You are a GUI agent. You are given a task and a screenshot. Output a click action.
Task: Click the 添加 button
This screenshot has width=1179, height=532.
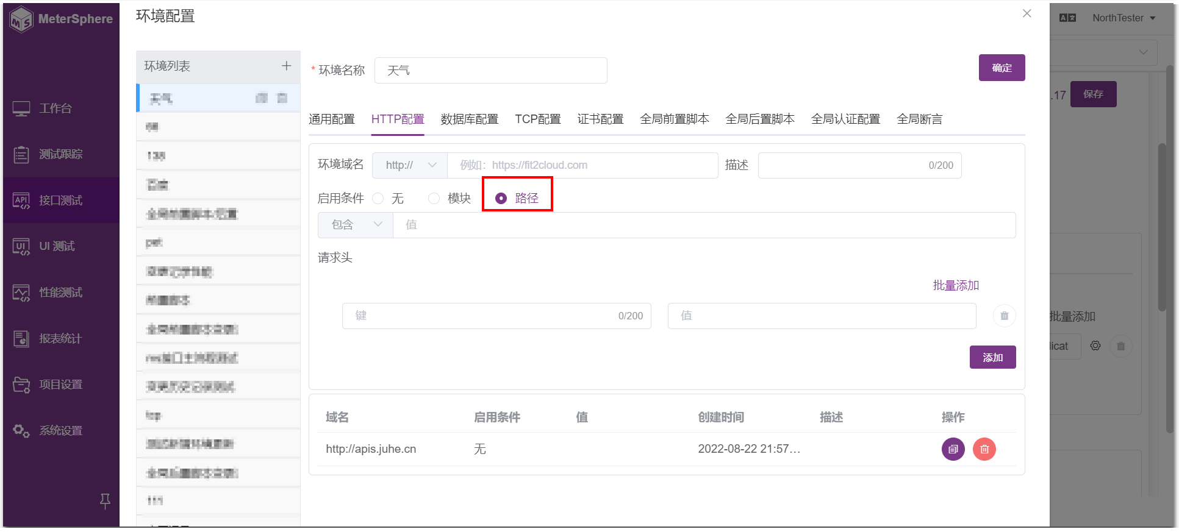[993, 357]
